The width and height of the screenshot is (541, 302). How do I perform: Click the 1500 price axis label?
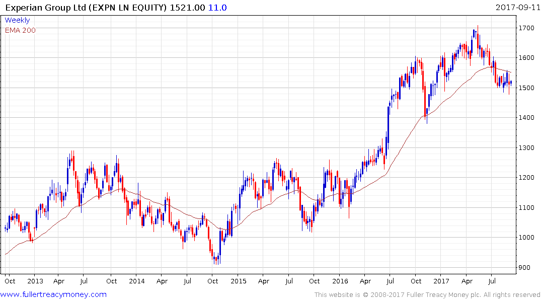(526, 88)
